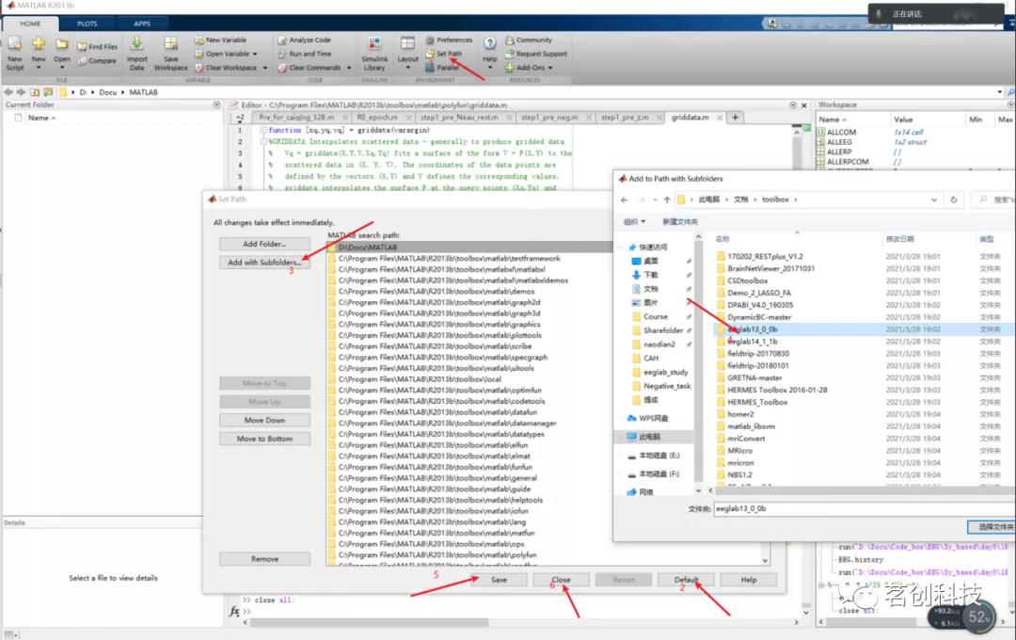Switch to the PLOTS ribbon tab

point(87,24)
